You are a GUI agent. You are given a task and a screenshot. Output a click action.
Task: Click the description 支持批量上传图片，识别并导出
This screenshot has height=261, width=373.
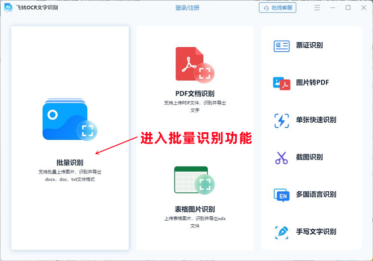pyautogui.click(x=70, y=172)
